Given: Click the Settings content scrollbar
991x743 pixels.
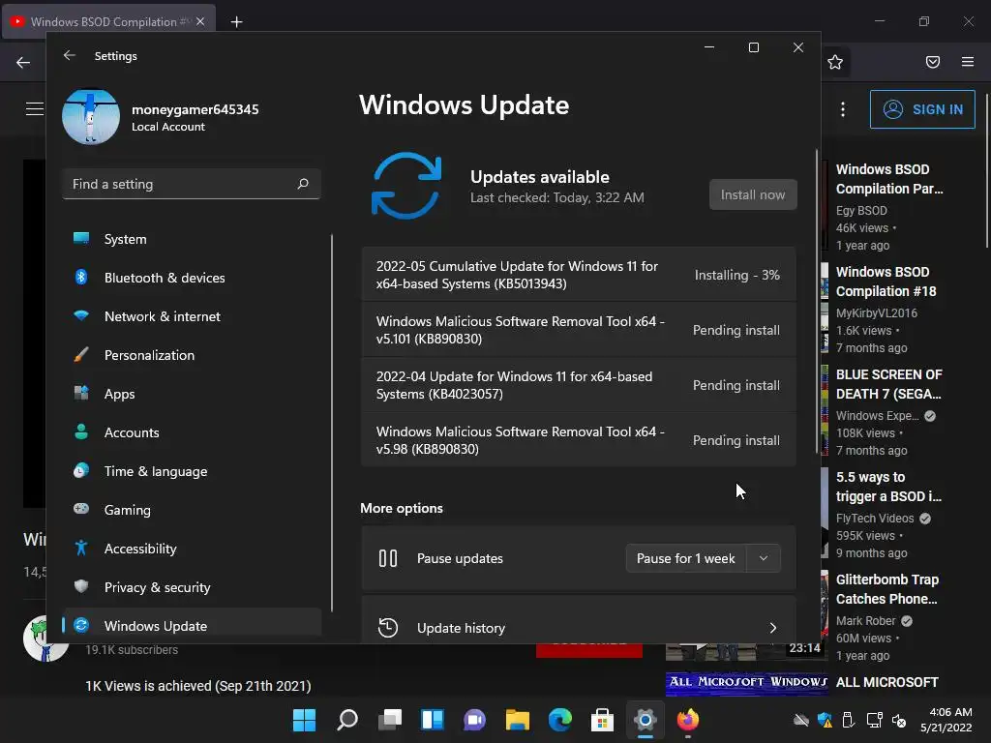Looking at the screenshot, I should (x=816, y=301).
